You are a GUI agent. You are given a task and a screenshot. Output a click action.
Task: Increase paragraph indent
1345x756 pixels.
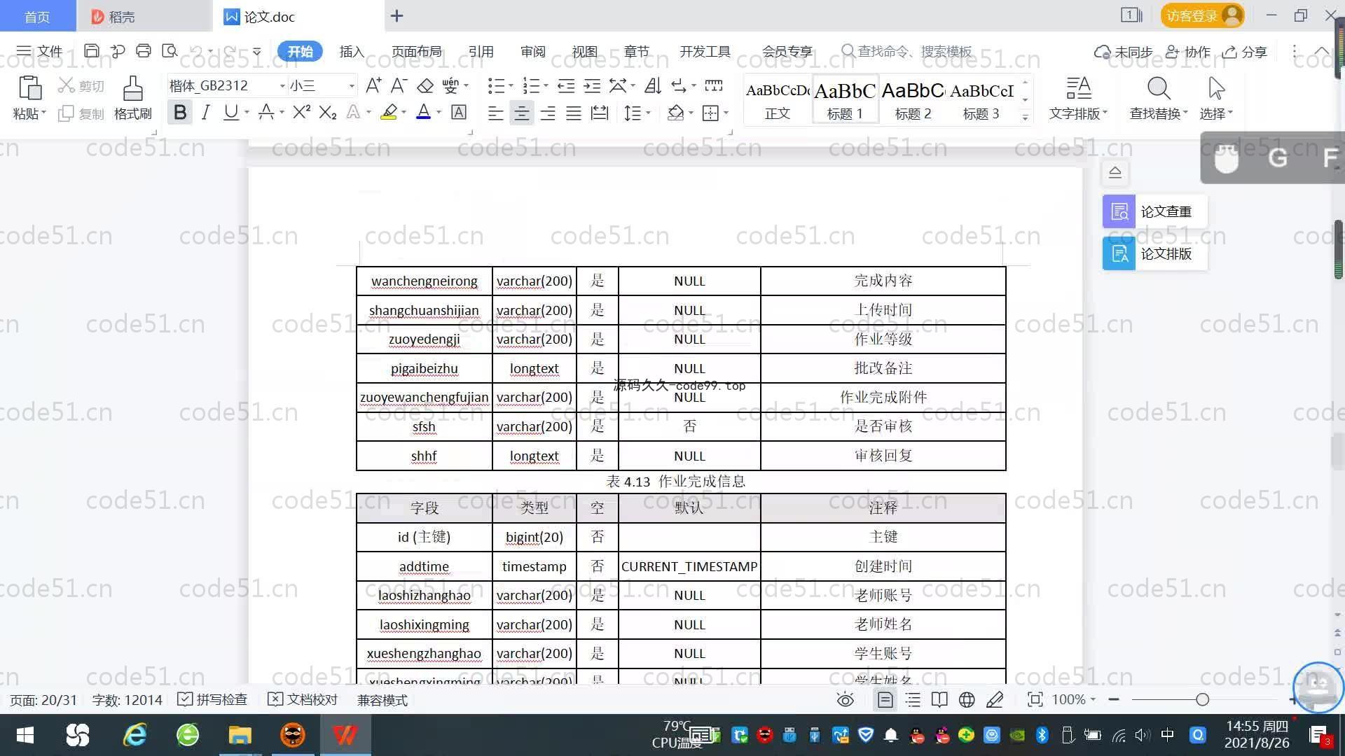593,85
